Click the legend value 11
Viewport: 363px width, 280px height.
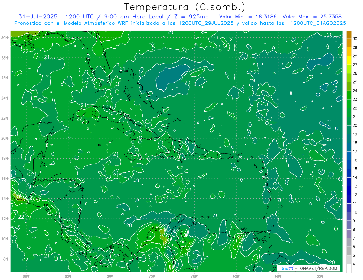(x=355, y=203)
